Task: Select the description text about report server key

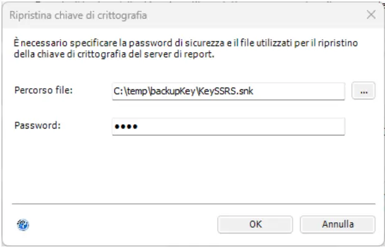Action: click(x=186, y=48)
